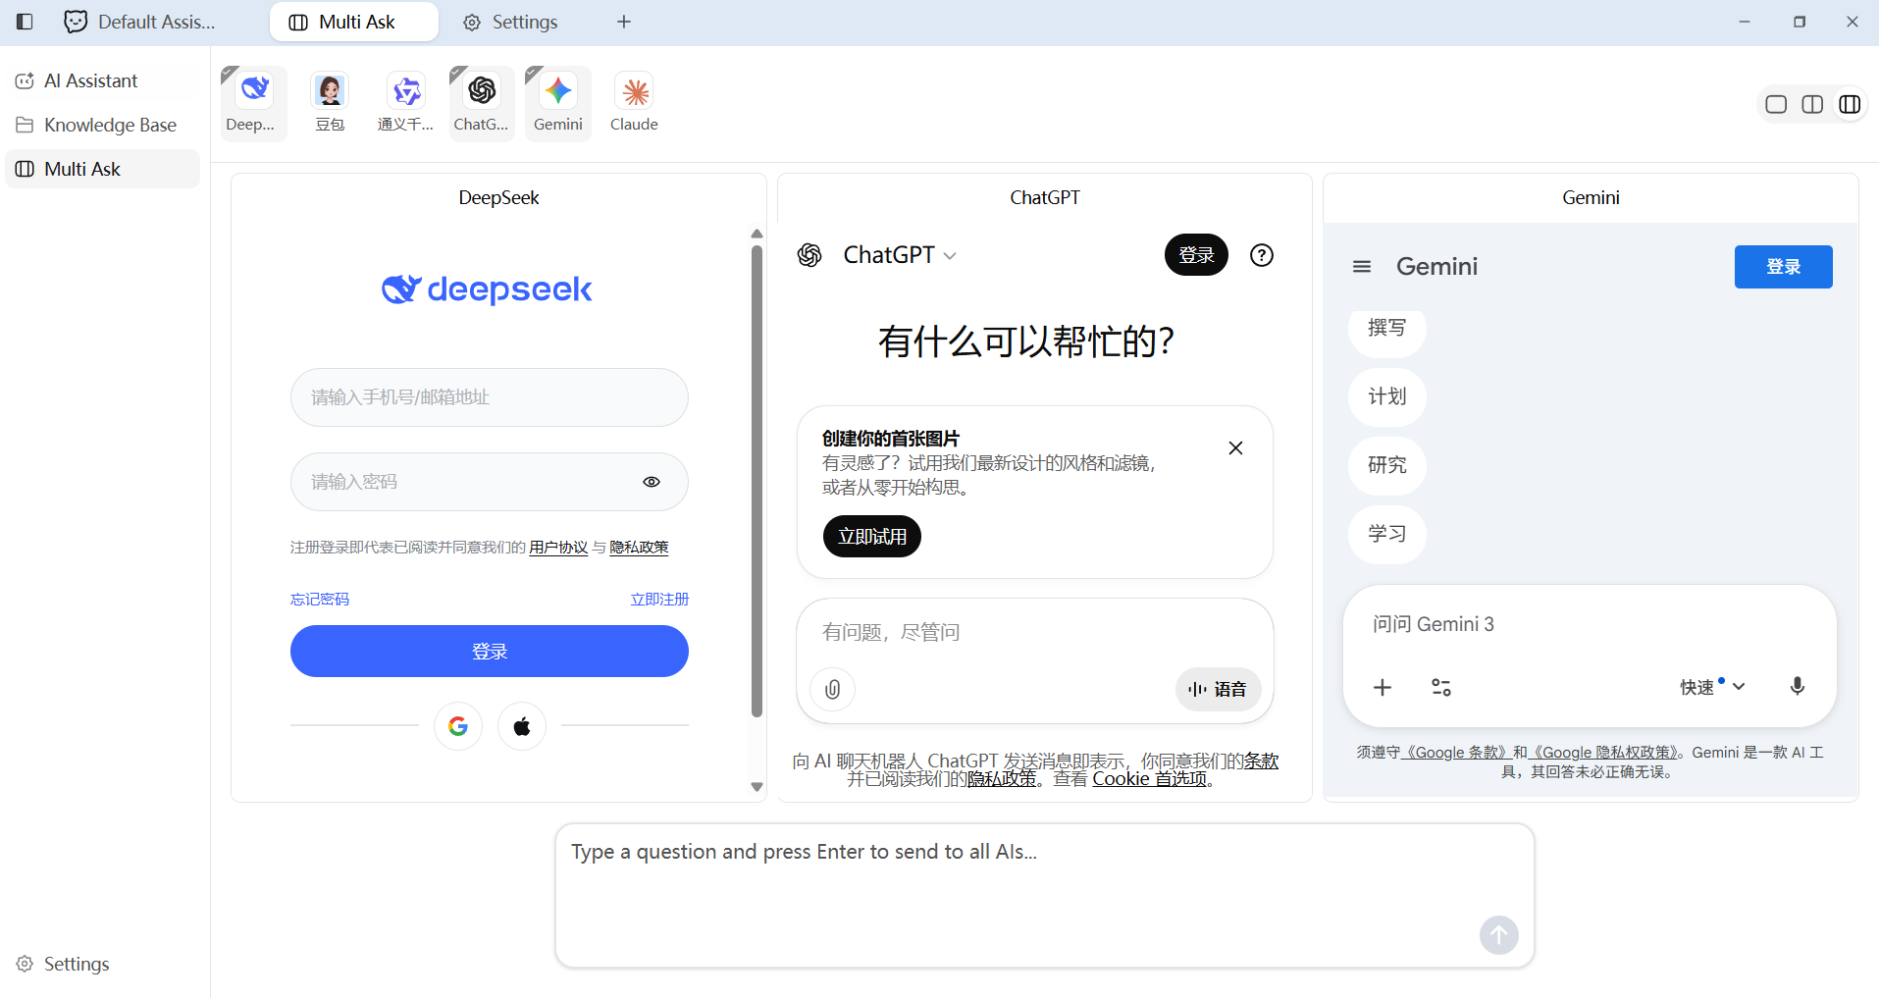Select the 学习 suggestion chip
Image resolution: width=1879 pixels, height=998 pixels.
coord(1386,535)
